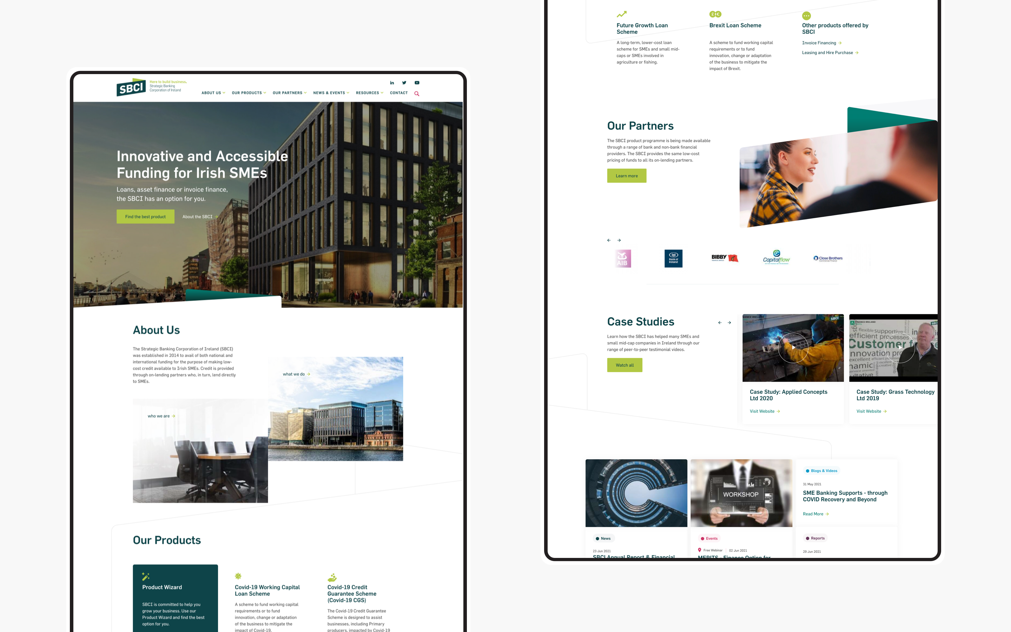Image resolution: width=1011 pixels, height=632 pixels.
Task: Open the Product Wizard card
Action: pyautogui.click(x=176, y=598)
